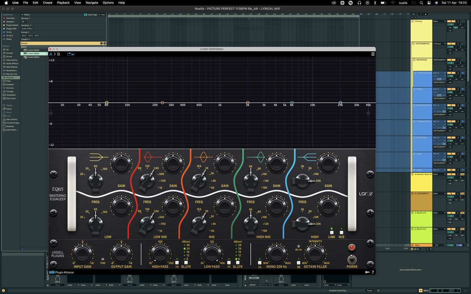Image resolution: width=471 pixels, height=294 pixels.
Task: Click the orange mid bell shape icon
Action: (x=203, y=158)
